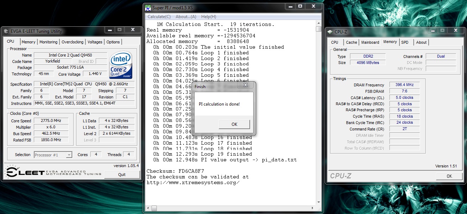This screenshot has height=214, width=467.
Task: Click the Command Rate value 2T
Action: click(x=405, y=129)
